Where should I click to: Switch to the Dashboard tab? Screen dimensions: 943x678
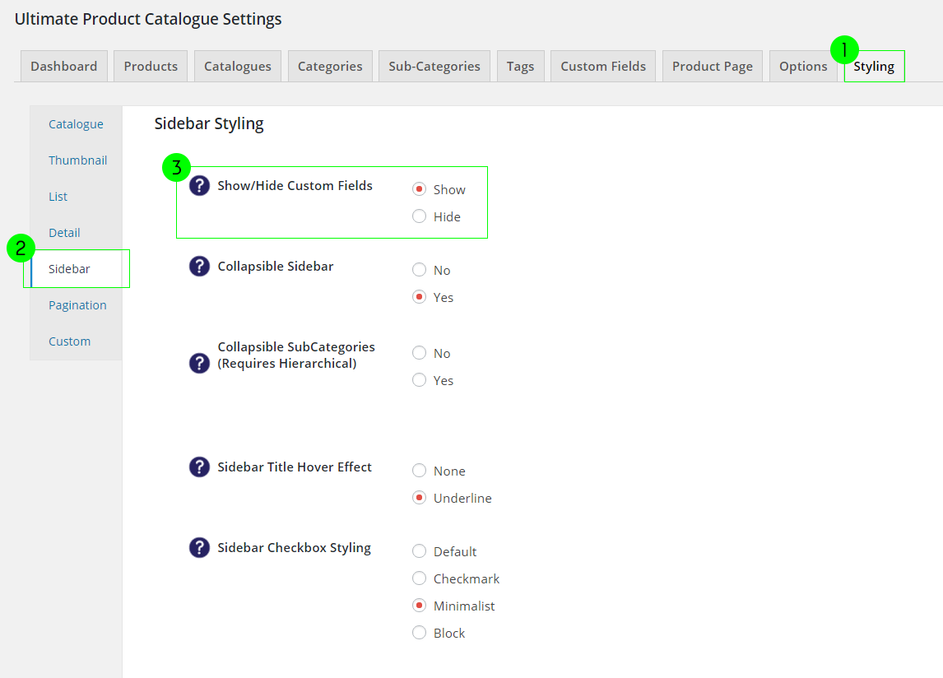click(x=63, y=67)
